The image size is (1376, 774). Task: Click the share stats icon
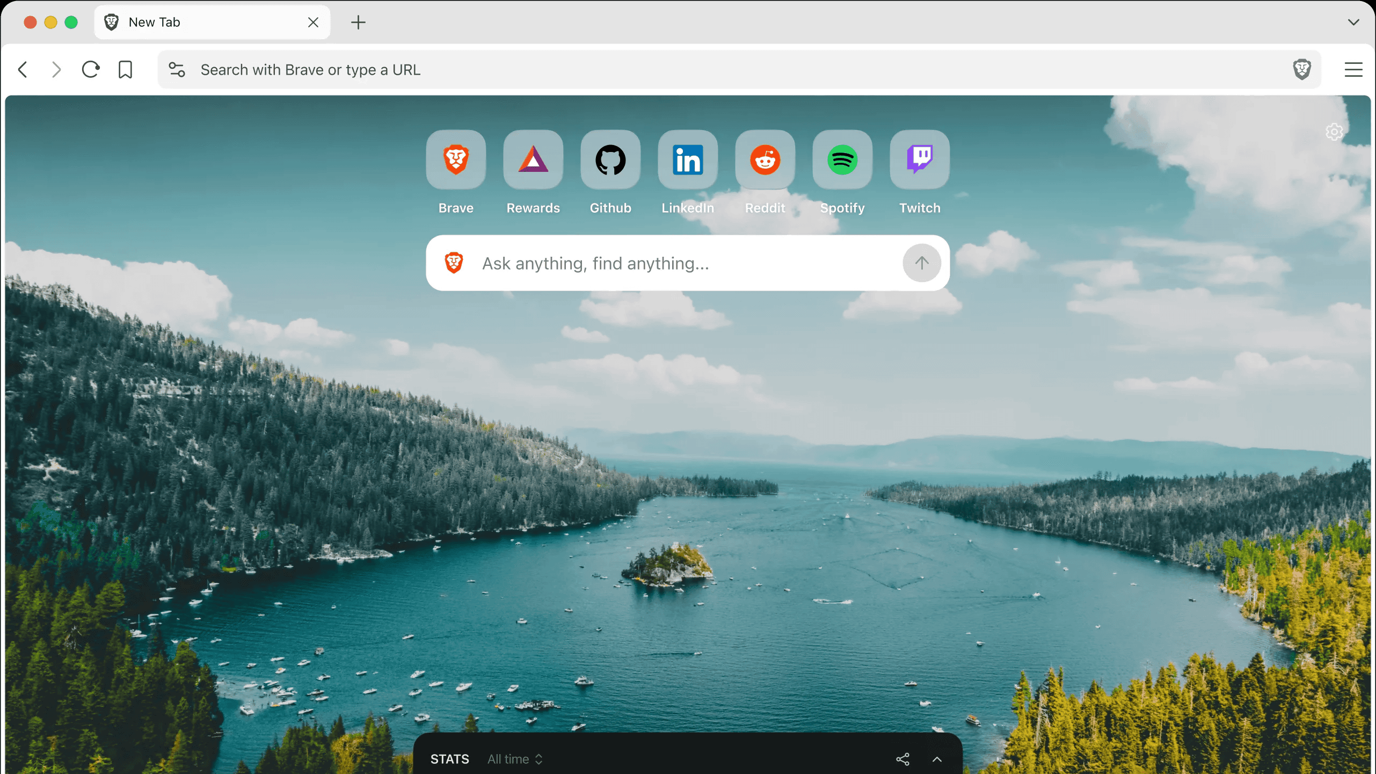pyautogui.click(x=902, y=759)
